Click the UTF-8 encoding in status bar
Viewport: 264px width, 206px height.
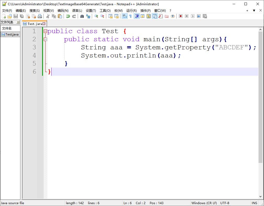[x=225, y=203]
